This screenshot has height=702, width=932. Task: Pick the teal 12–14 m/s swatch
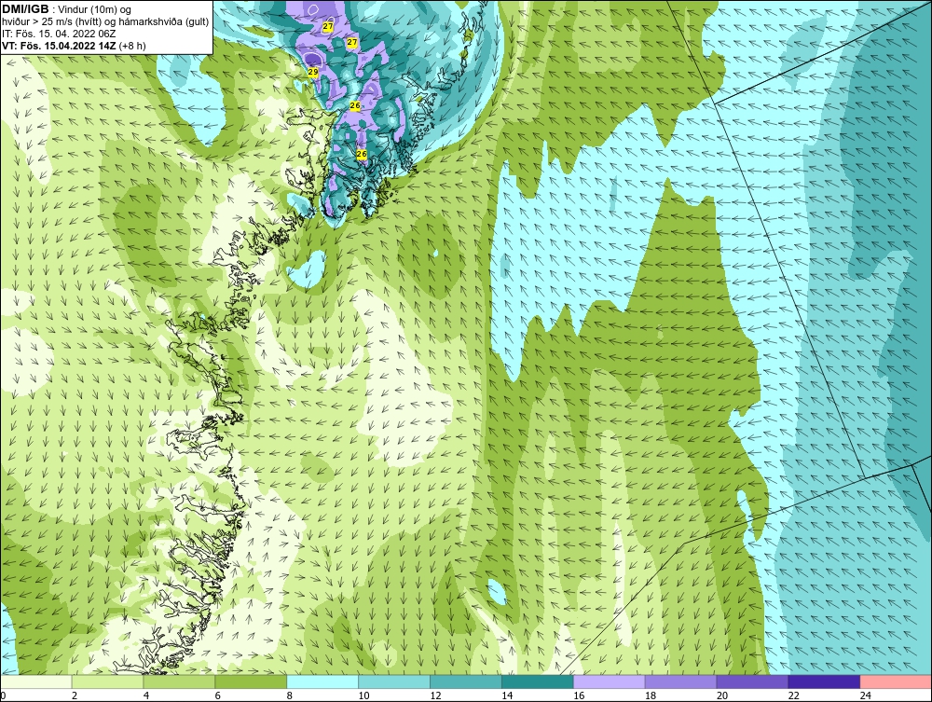pyautogui.click(x=466, y=681)
